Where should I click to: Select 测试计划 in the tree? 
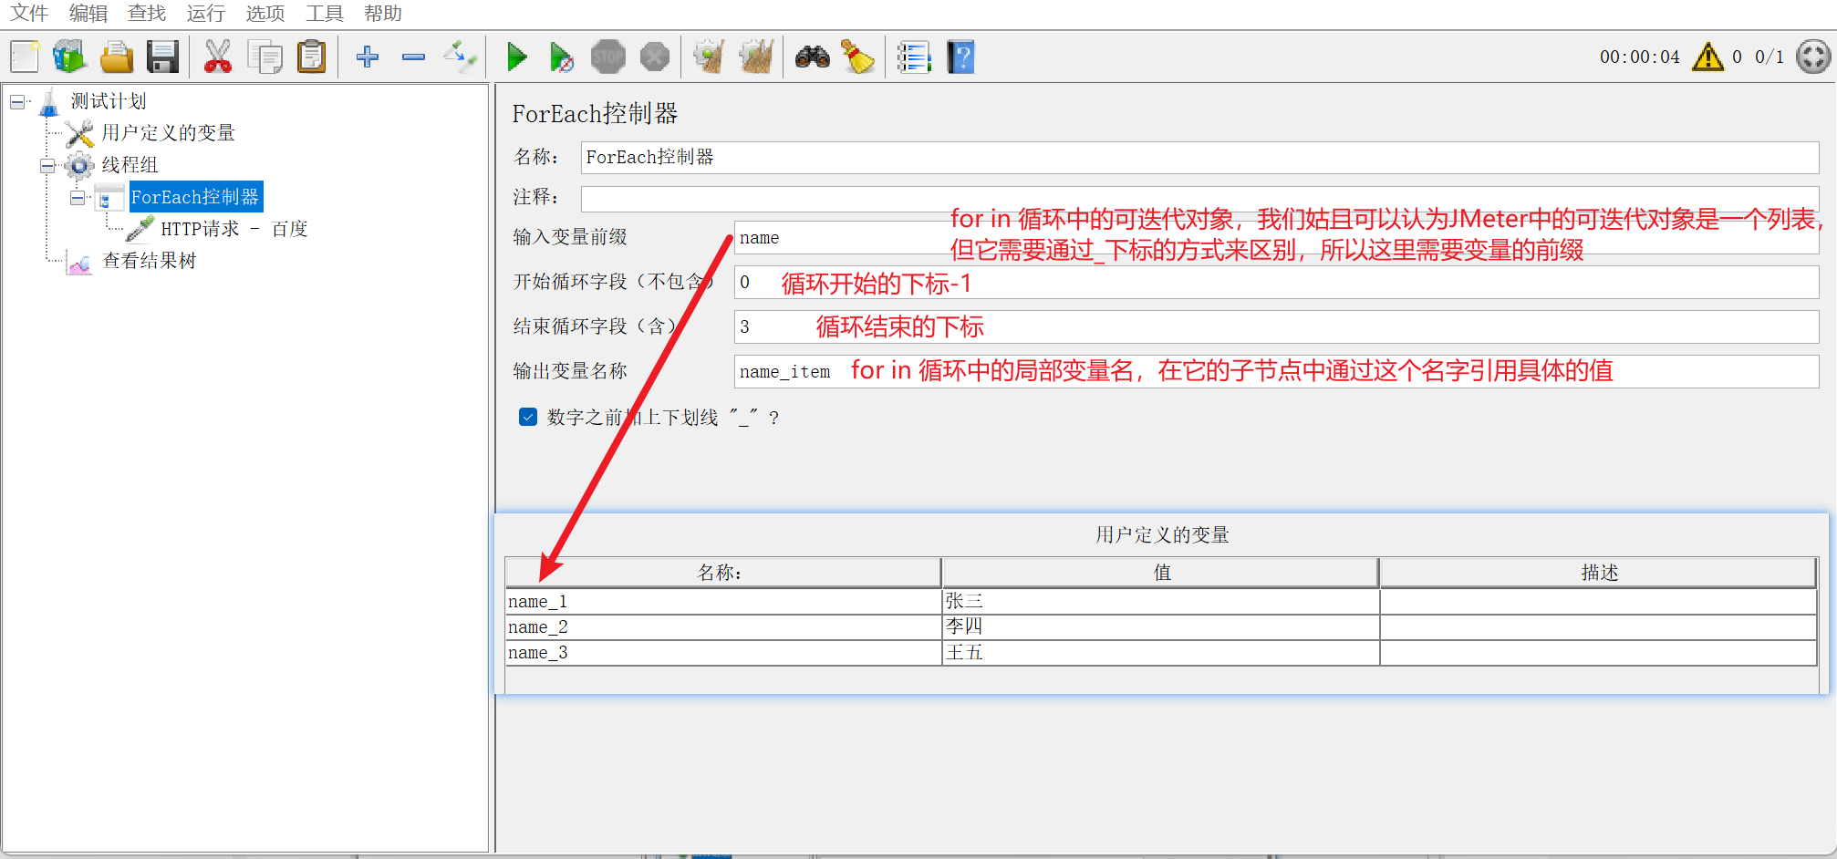click(109, 101)
